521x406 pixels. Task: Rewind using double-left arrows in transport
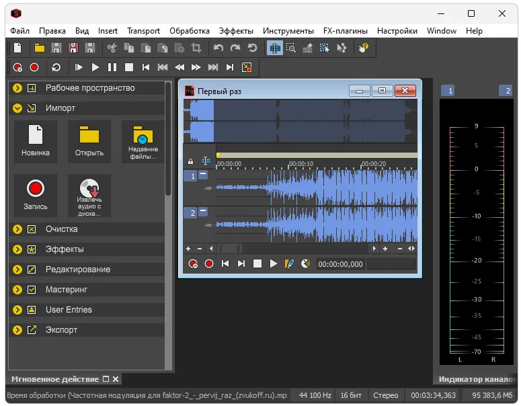[x=179, y=67]
